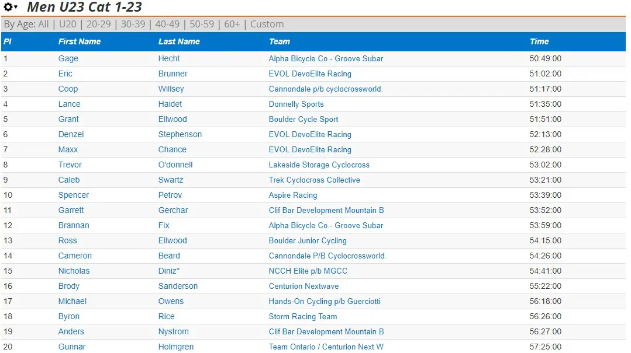Viewport: 631px width, 353px height.
Task: Click first name Maxx
Action: (68, 150)
